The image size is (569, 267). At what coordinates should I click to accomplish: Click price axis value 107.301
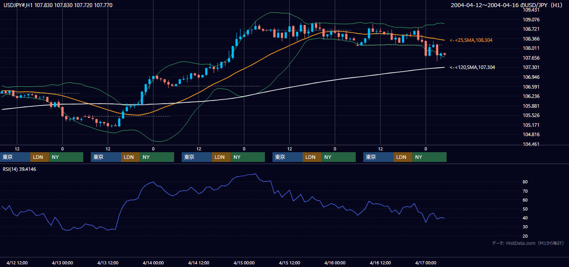[531, 67]
